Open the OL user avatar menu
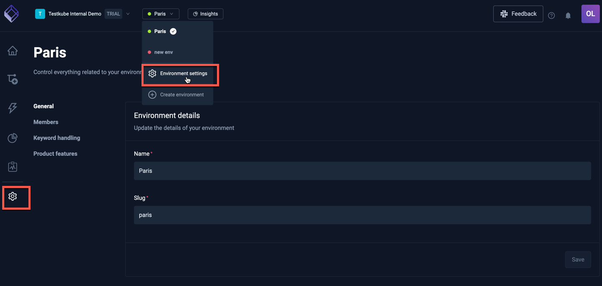The height and width of the screenshot is (286, 602). coord(590,14)
